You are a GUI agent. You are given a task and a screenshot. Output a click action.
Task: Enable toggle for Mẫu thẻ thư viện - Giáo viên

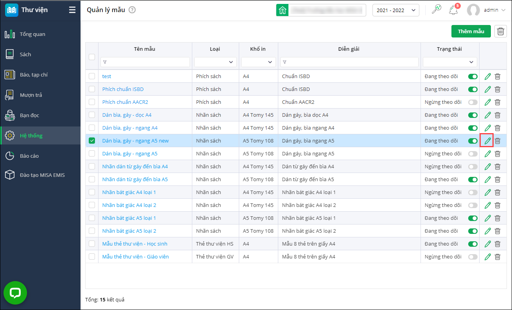[473, 257]
